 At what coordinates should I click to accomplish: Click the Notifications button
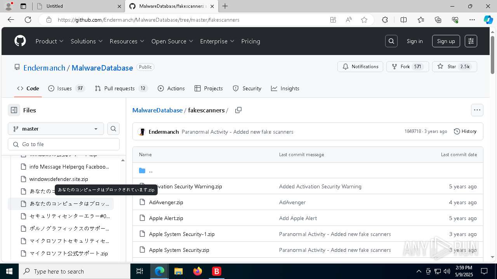click(x=360, y=67)
